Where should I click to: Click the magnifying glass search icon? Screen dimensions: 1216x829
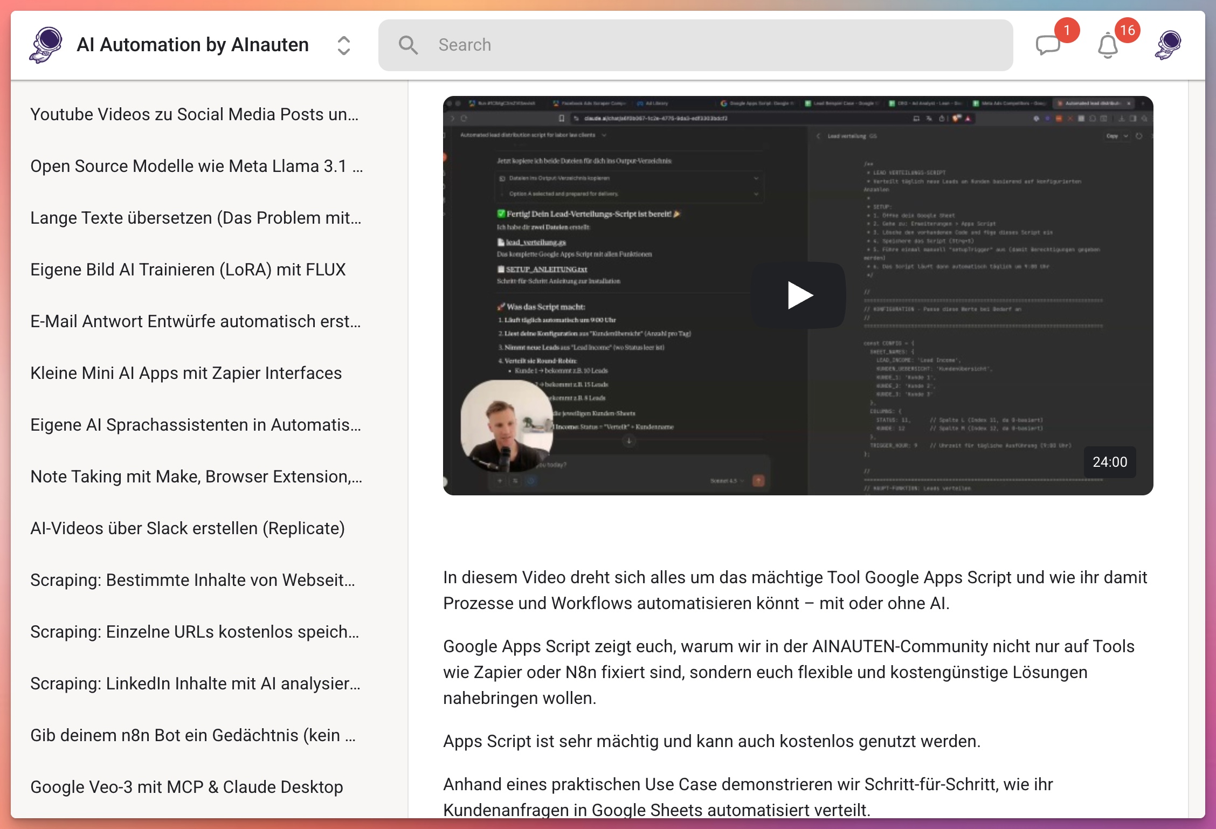(408, 45)
